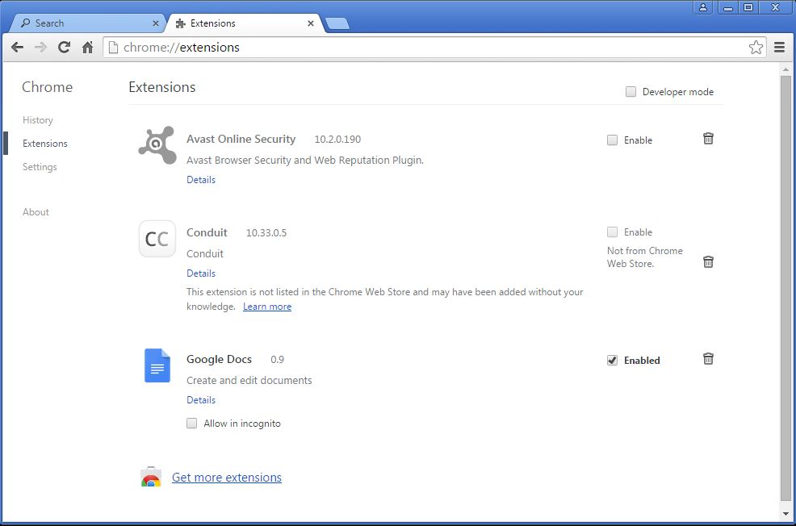Click Create and edit documents description

[x=249, y=381]
